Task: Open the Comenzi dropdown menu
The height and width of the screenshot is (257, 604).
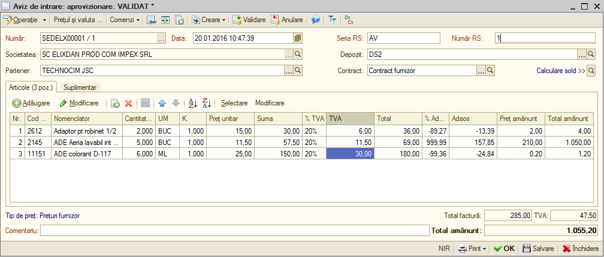Action: [125, 20]
